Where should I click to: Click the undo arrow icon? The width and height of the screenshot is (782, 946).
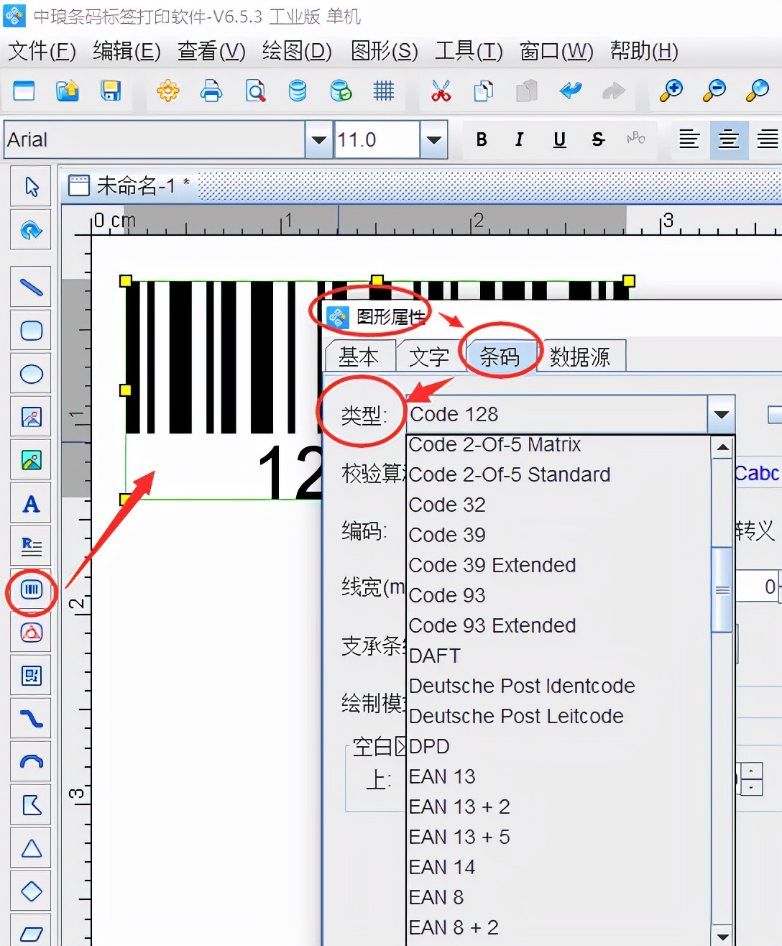(x=571, y=91)
